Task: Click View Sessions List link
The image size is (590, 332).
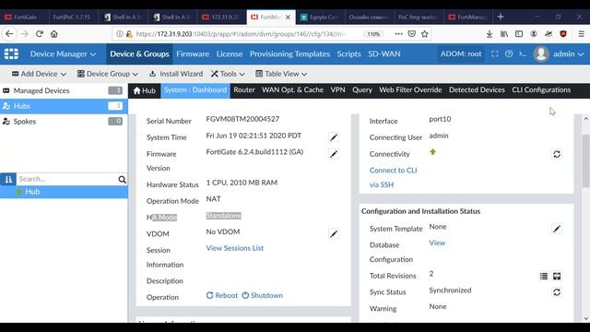Action: click(x=235, y=248)
